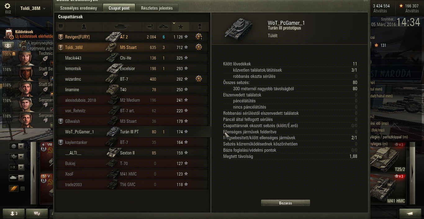The height and width of the screenshot is (219, 424).
Task: Open the chat channels button
Action: (x=37, y=213)
